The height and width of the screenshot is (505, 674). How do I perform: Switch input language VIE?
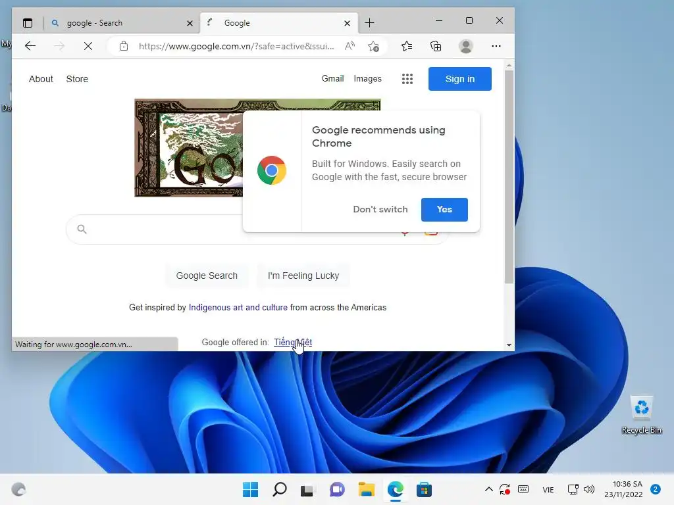[x=548, y=489]
